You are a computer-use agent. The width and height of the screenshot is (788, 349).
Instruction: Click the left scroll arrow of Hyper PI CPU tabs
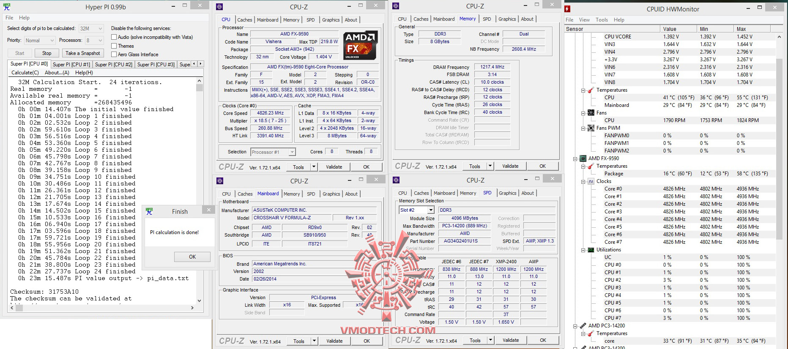pyautogui.click(x=194, y=64)
